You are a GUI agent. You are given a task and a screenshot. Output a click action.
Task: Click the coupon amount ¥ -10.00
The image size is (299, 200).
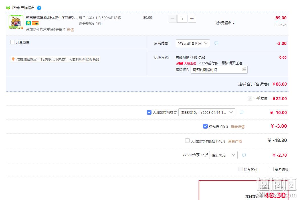pyautogui.click(x=278, y=113)
